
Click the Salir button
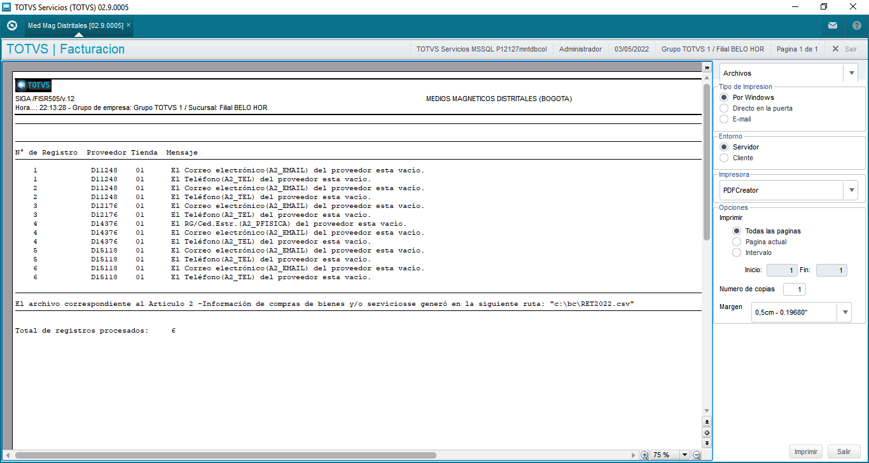[x=844, y=452]
